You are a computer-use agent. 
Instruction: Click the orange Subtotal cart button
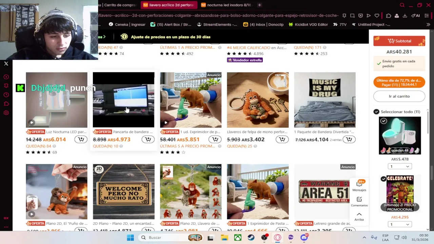[399, 41]
